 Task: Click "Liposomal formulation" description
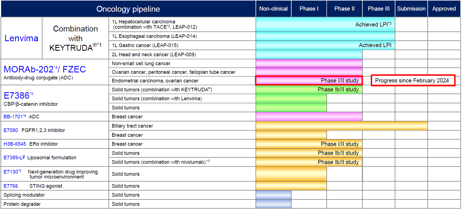coord(52,158)
